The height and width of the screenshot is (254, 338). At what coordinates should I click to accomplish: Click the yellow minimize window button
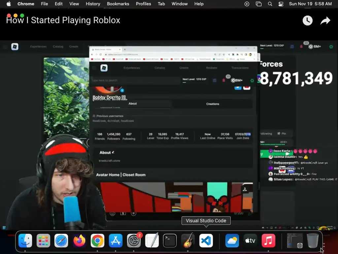15,16
